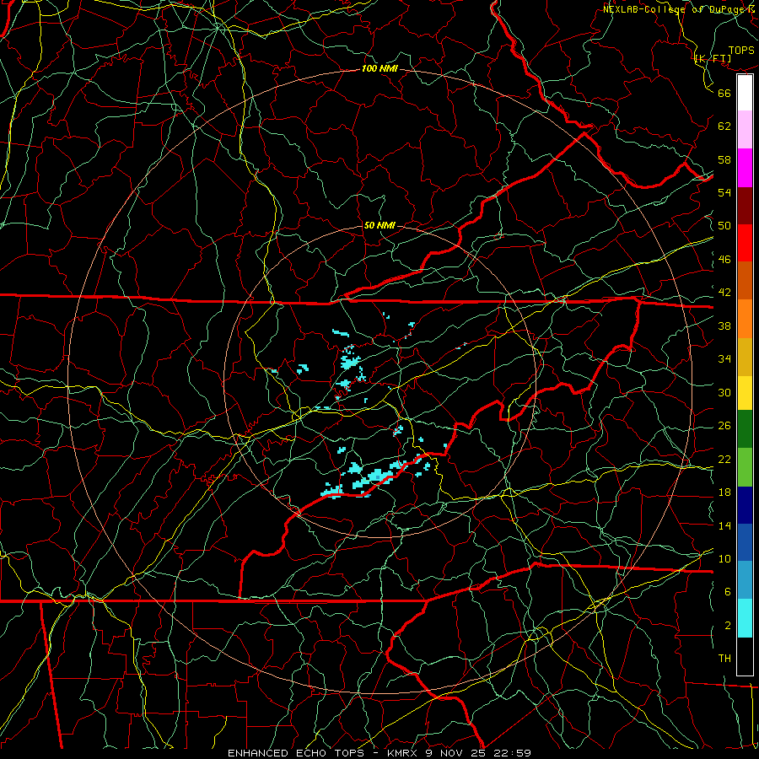The width and height of the screenshot is (759, 759).
Task: Click the legend value 62
Action: [724, 126]
